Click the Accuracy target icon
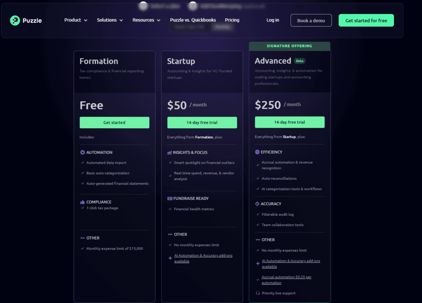The width and height of the screenshot is (422, 303). click(x=257, y=204)
